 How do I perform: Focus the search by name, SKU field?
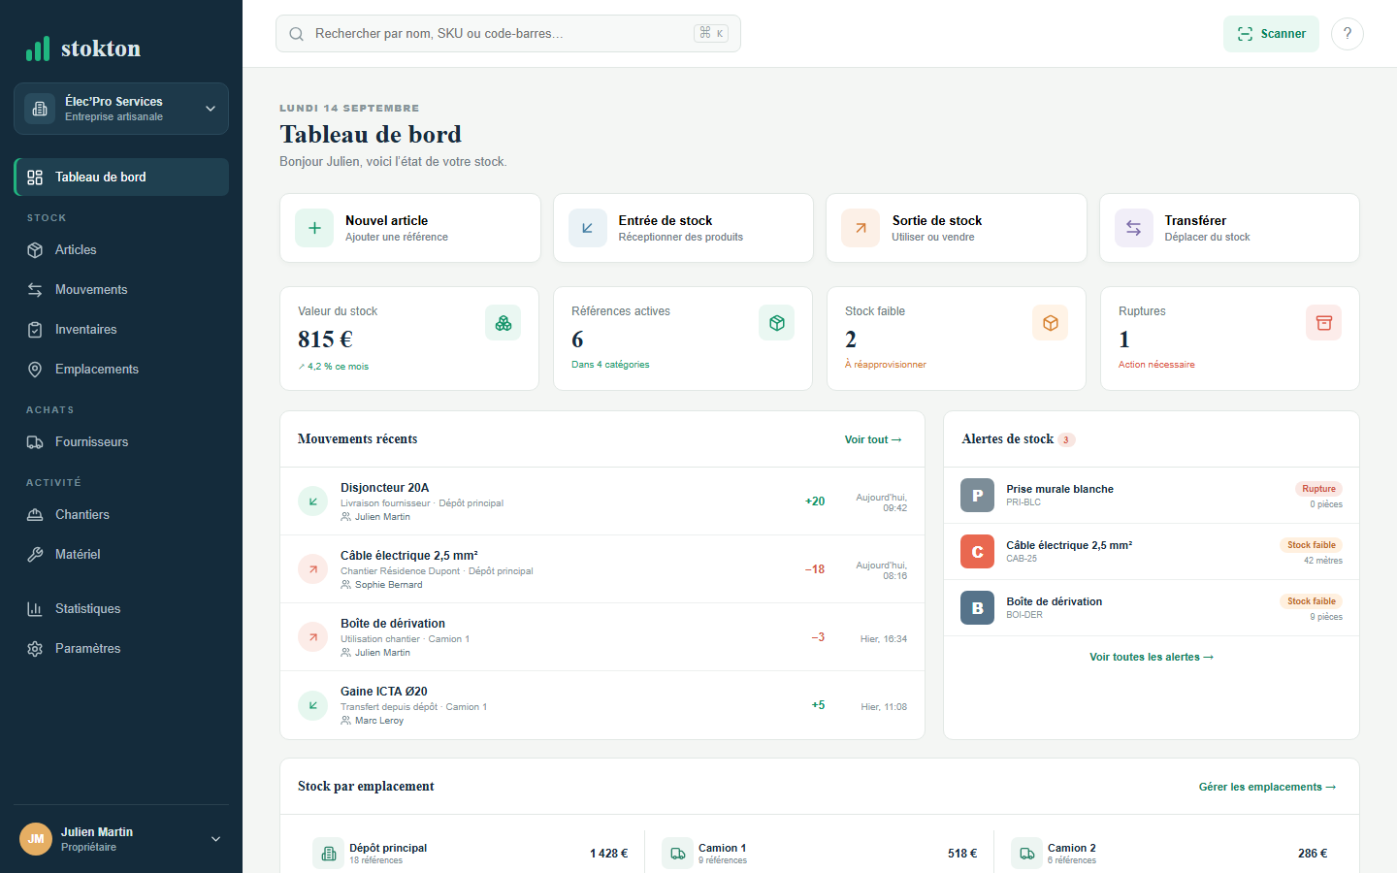pyautogui.click(x=508, y=34)
